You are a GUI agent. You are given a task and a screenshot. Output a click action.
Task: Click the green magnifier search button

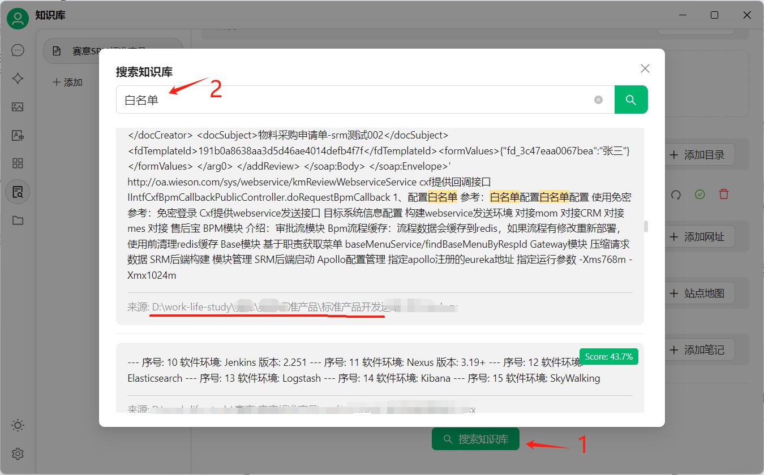(x=631, y=100)
